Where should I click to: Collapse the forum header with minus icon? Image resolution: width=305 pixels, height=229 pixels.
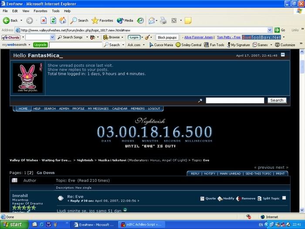[x=283, y=55]
